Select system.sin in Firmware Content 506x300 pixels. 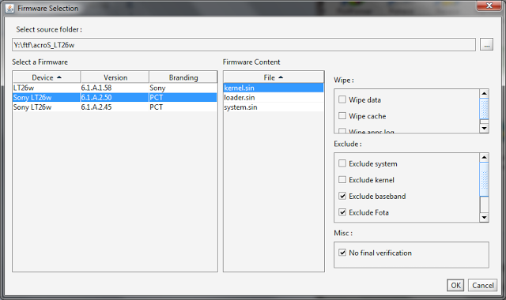pyautogui.click(x=274, y=107)
